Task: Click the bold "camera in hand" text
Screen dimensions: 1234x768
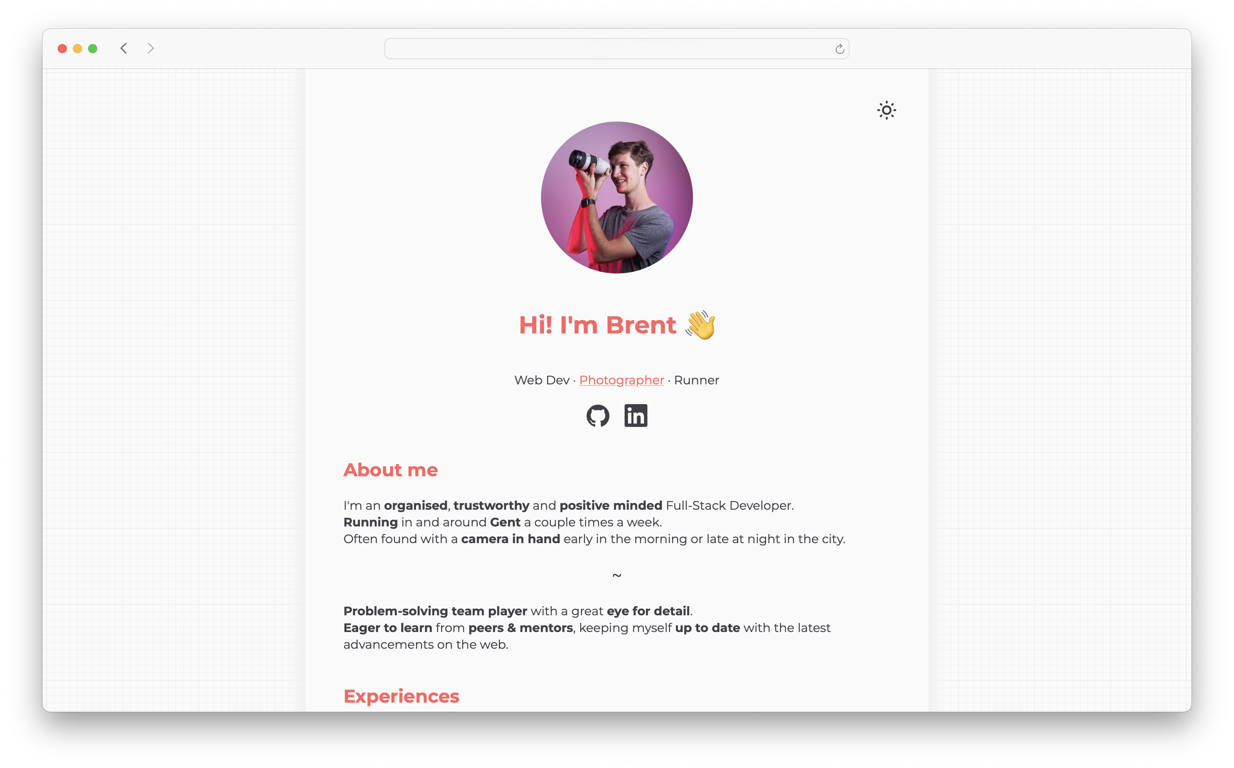Action: click(510, 539)
